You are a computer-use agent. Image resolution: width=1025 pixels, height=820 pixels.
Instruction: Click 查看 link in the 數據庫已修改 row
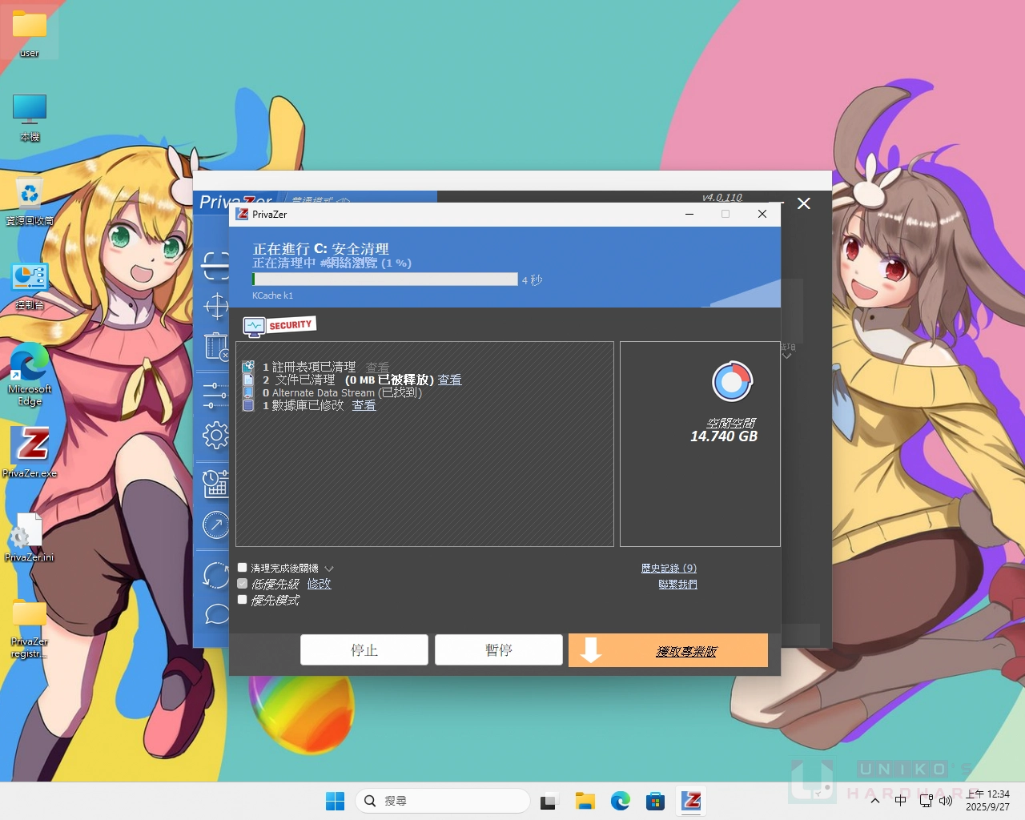364,405
